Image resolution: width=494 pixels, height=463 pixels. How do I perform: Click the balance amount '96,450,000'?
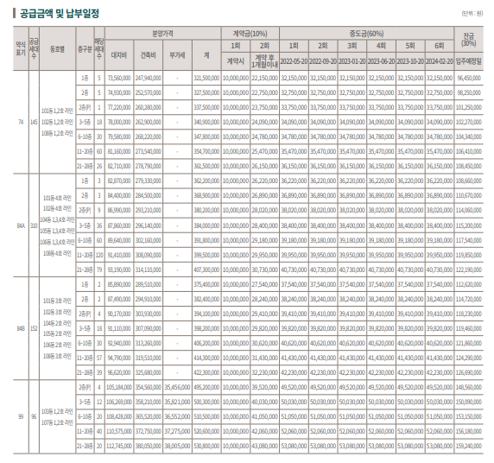coord(469,78)
